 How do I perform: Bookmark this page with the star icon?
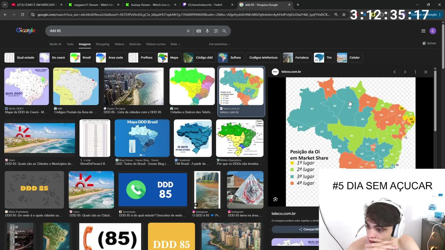point(344,15)
